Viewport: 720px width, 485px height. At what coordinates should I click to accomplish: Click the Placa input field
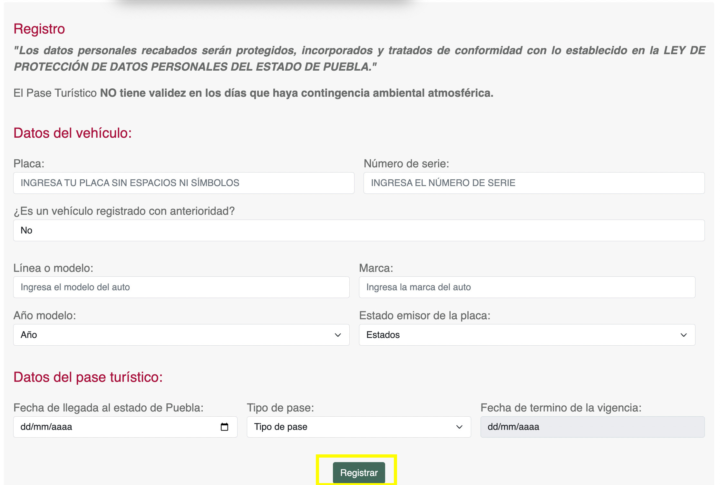[x=184, y=183]
